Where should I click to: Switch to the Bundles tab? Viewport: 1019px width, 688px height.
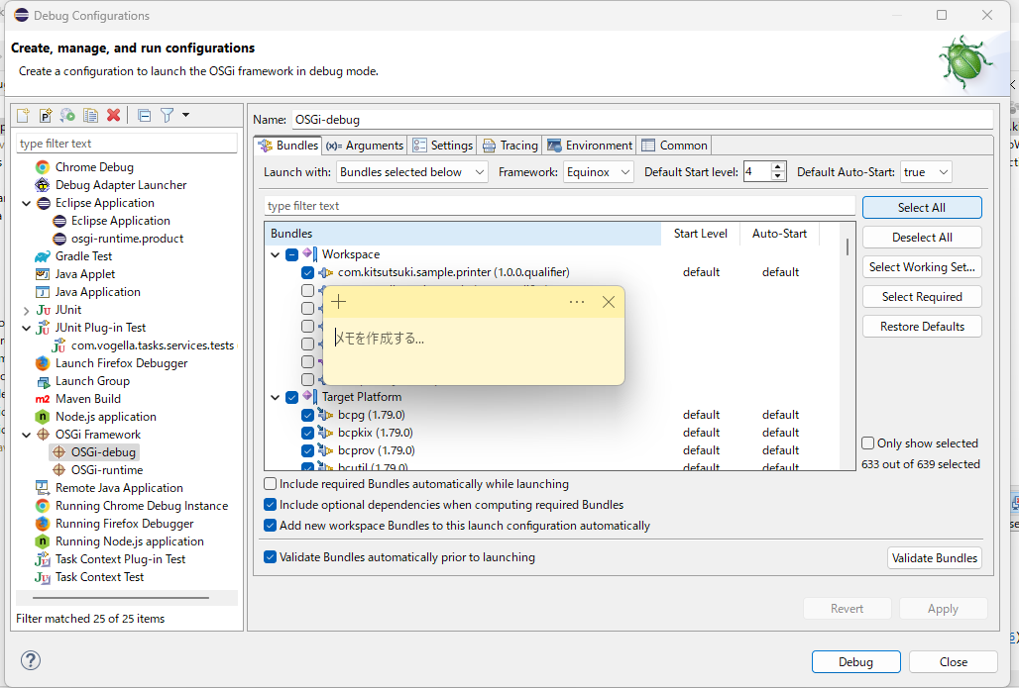pos(288,146)
